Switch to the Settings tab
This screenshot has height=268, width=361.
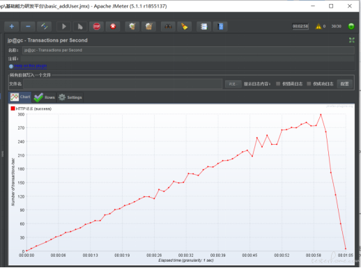tap(70, 97)
